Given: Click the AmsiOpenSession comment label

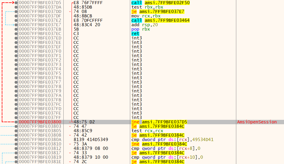Looking at the screenshot, I should tap(257, 122).
